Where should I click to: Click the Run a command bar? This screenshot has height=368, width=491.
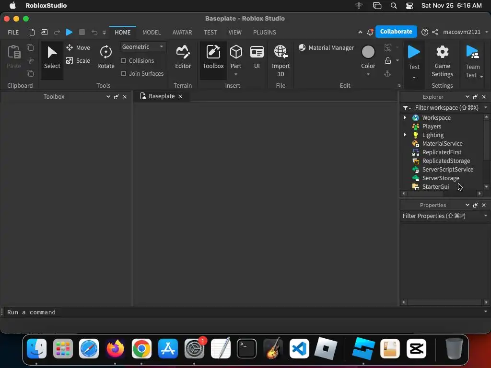244,312
